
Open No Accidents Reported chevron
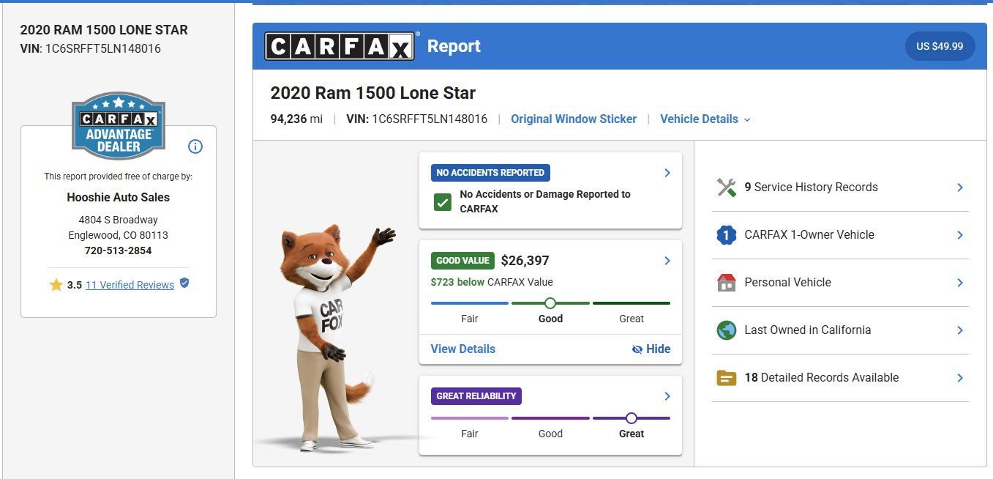click(x=667, y=173)
